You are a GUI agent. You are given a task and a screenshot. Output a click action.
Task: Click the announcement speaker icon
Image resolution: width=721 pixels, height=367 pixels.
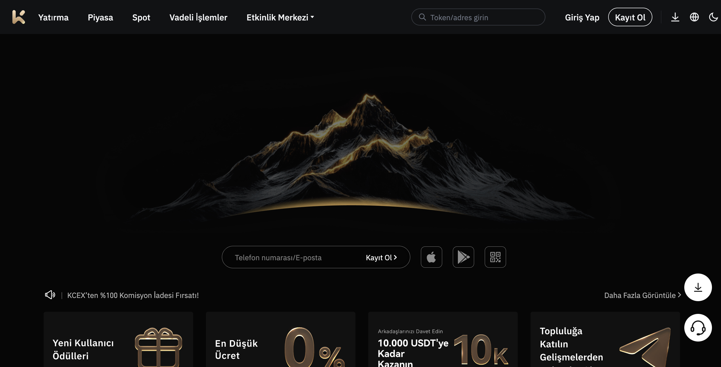tap(50, 295)
